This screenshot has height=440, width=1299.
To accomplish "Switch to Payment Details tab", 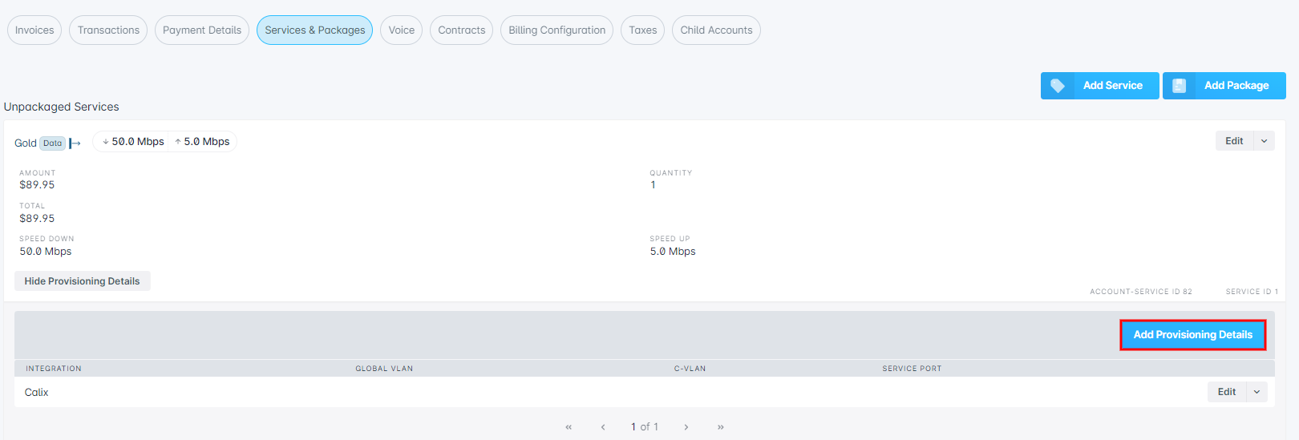I will [x=202, y=30].
